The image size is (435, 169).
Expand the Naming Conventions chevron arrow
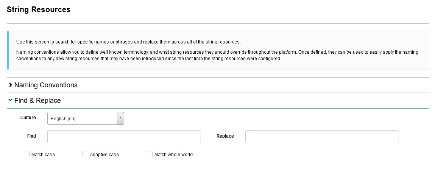[10, 85]
